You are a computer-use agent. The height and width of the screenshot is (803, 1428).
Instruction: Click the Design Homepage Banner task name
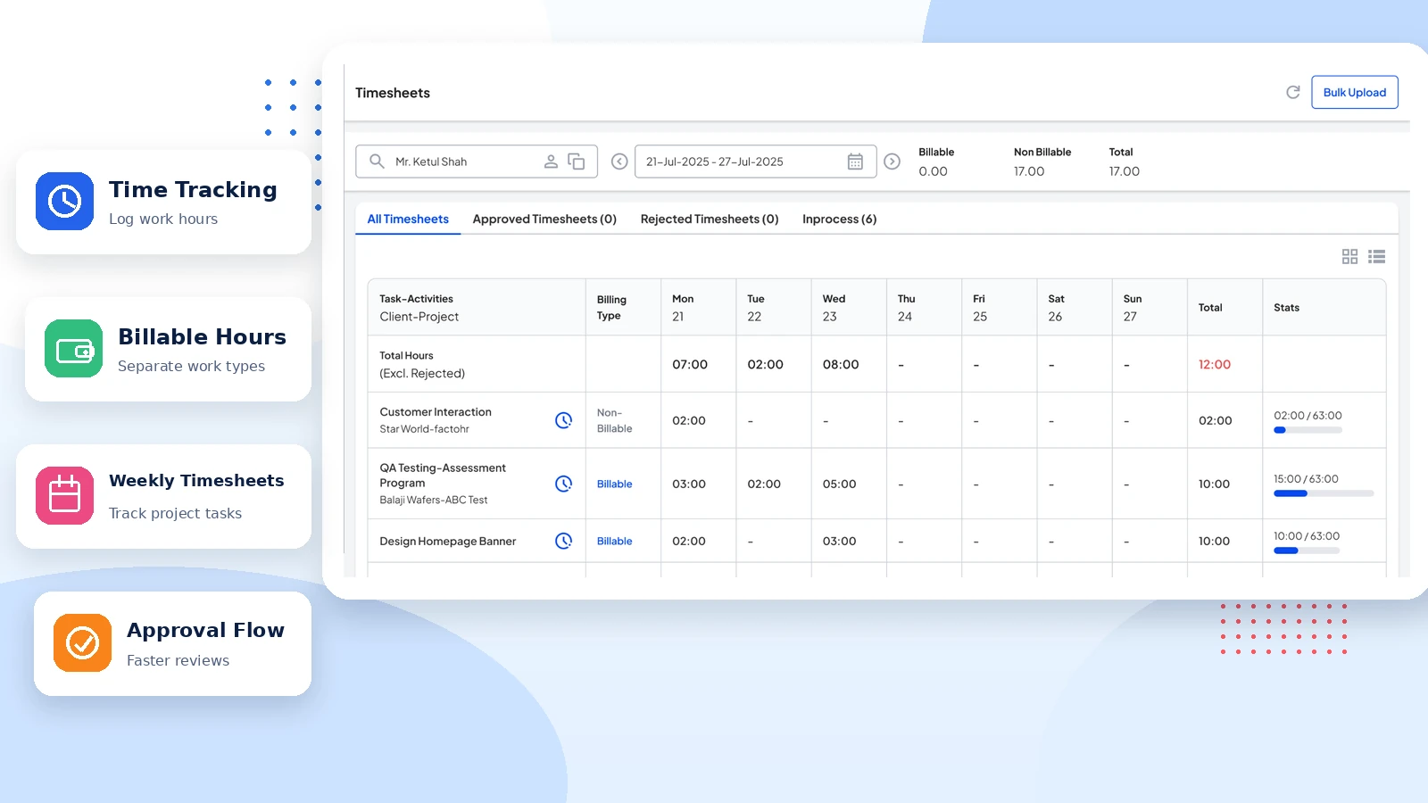(448, 541)
